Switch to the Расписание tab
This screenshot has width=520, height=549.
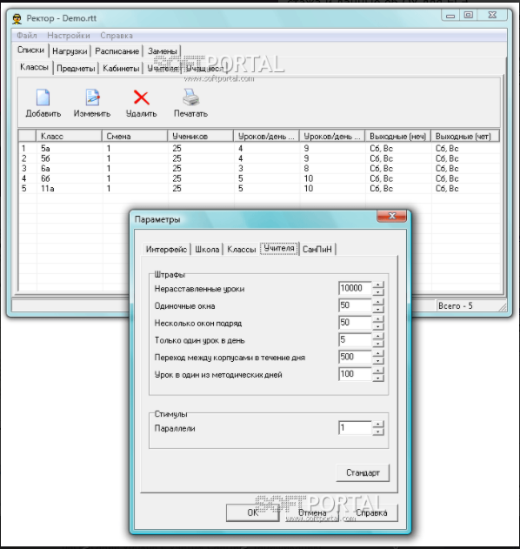[117, 51]
